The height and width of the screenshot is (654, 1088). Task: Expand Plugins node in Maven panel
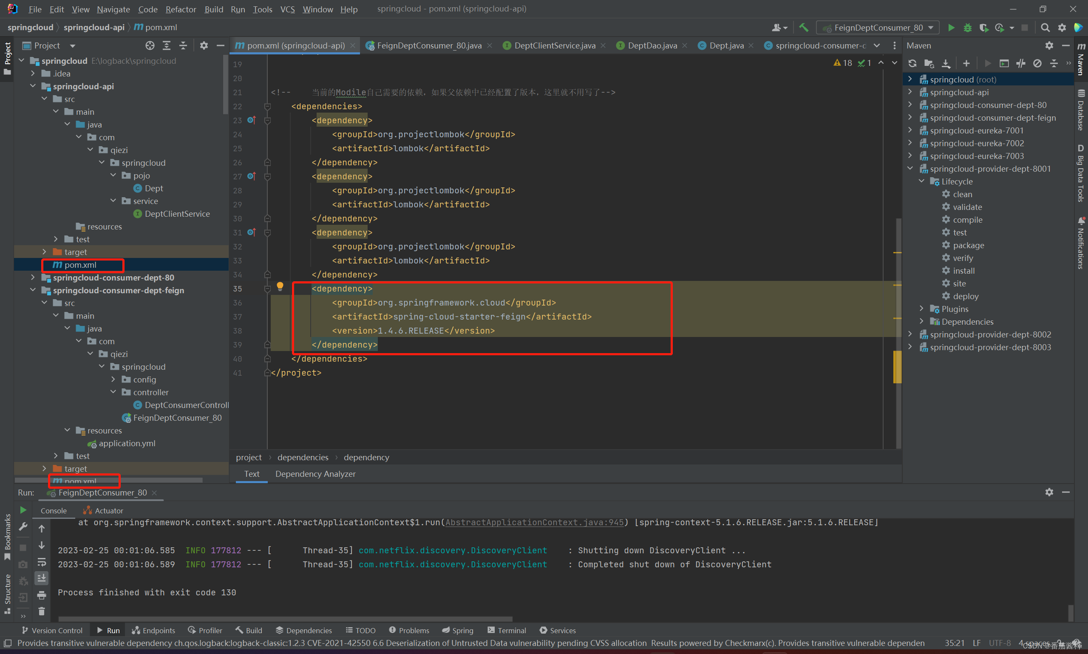pos(921,309)
